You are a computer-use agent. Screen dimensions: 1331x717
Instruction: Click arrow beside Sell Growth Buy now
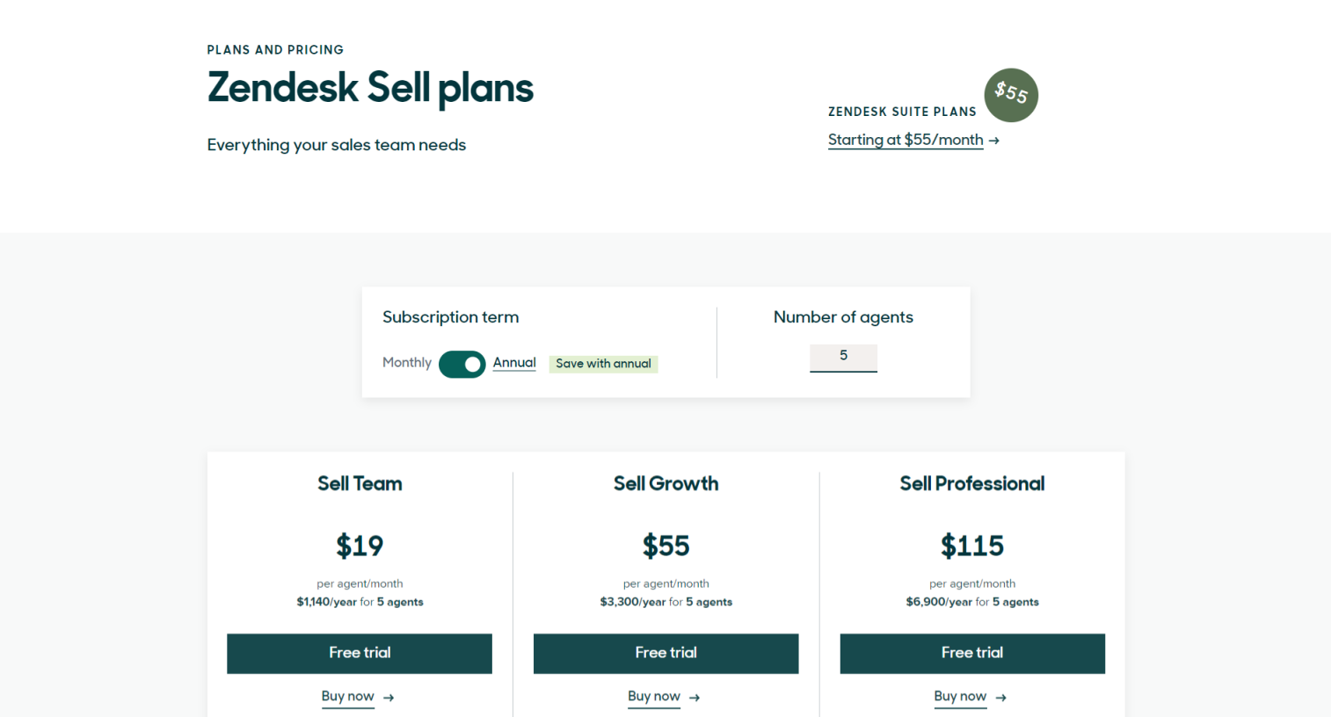(695, 698)
